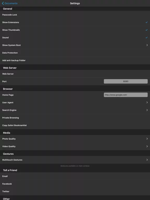The image size is (150, 200).
Task: Expand Search Engine options chevron
Action: click(147, 110)
